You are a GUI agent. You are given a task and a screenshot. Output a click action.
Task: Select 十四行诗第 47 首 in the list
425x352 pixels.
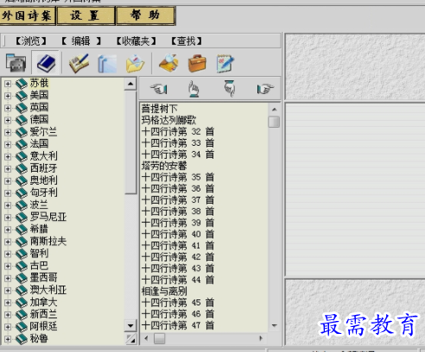pos(178,325)
